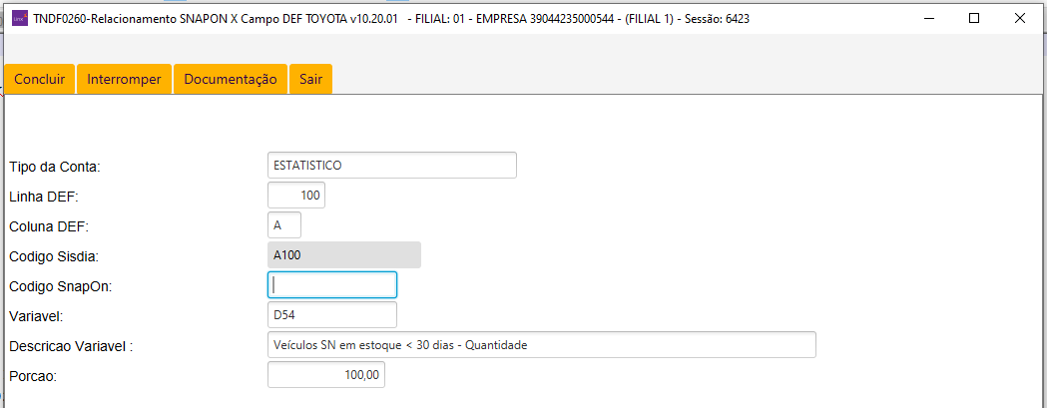Viewport: 1047px width, 408px height.
Task: Click the Variavel field containing D54
Action: tap(332, 315)
